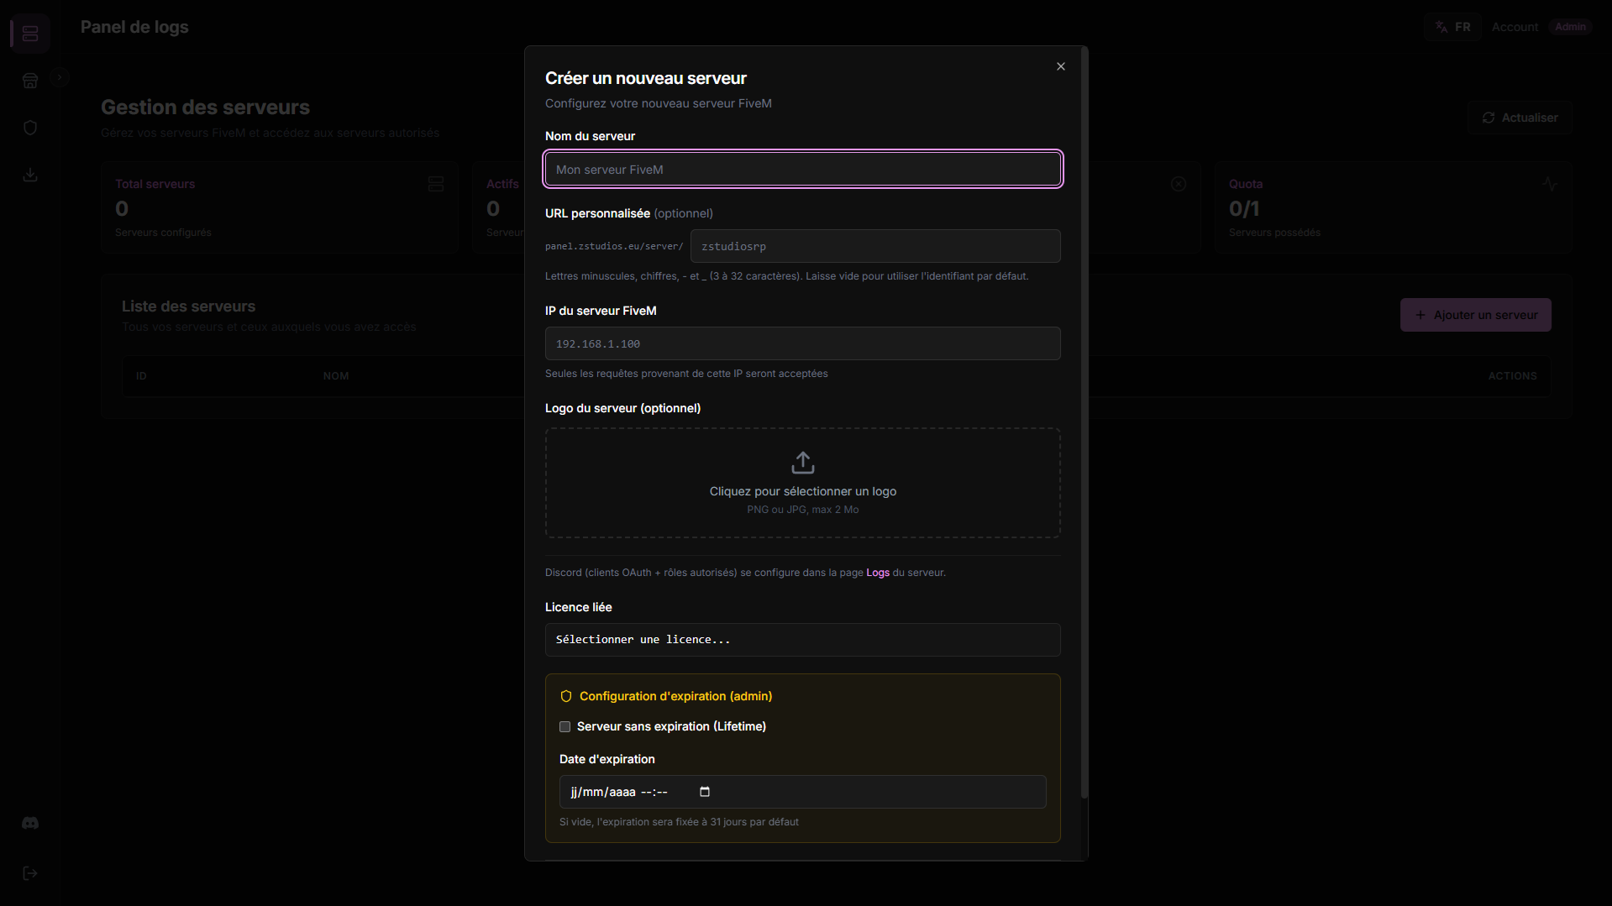The image size is (1612, 906).
Task: Close the Créer un nouveau serveur dialog
Action: click(x=1061, y=66)
